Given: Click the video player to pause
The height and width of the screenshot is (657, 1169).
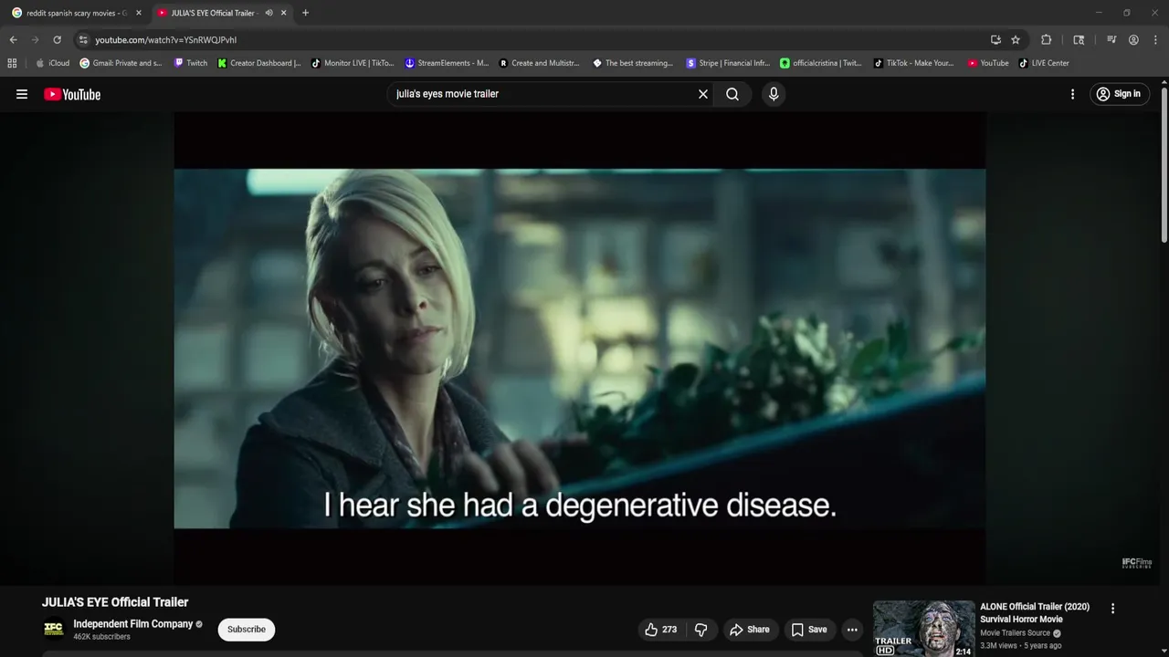Looking at the screenshot, I should 580,349.
